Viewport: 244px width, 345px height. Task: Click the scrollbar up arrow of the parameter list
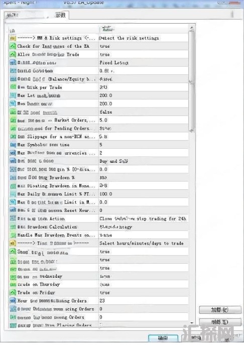192,28
